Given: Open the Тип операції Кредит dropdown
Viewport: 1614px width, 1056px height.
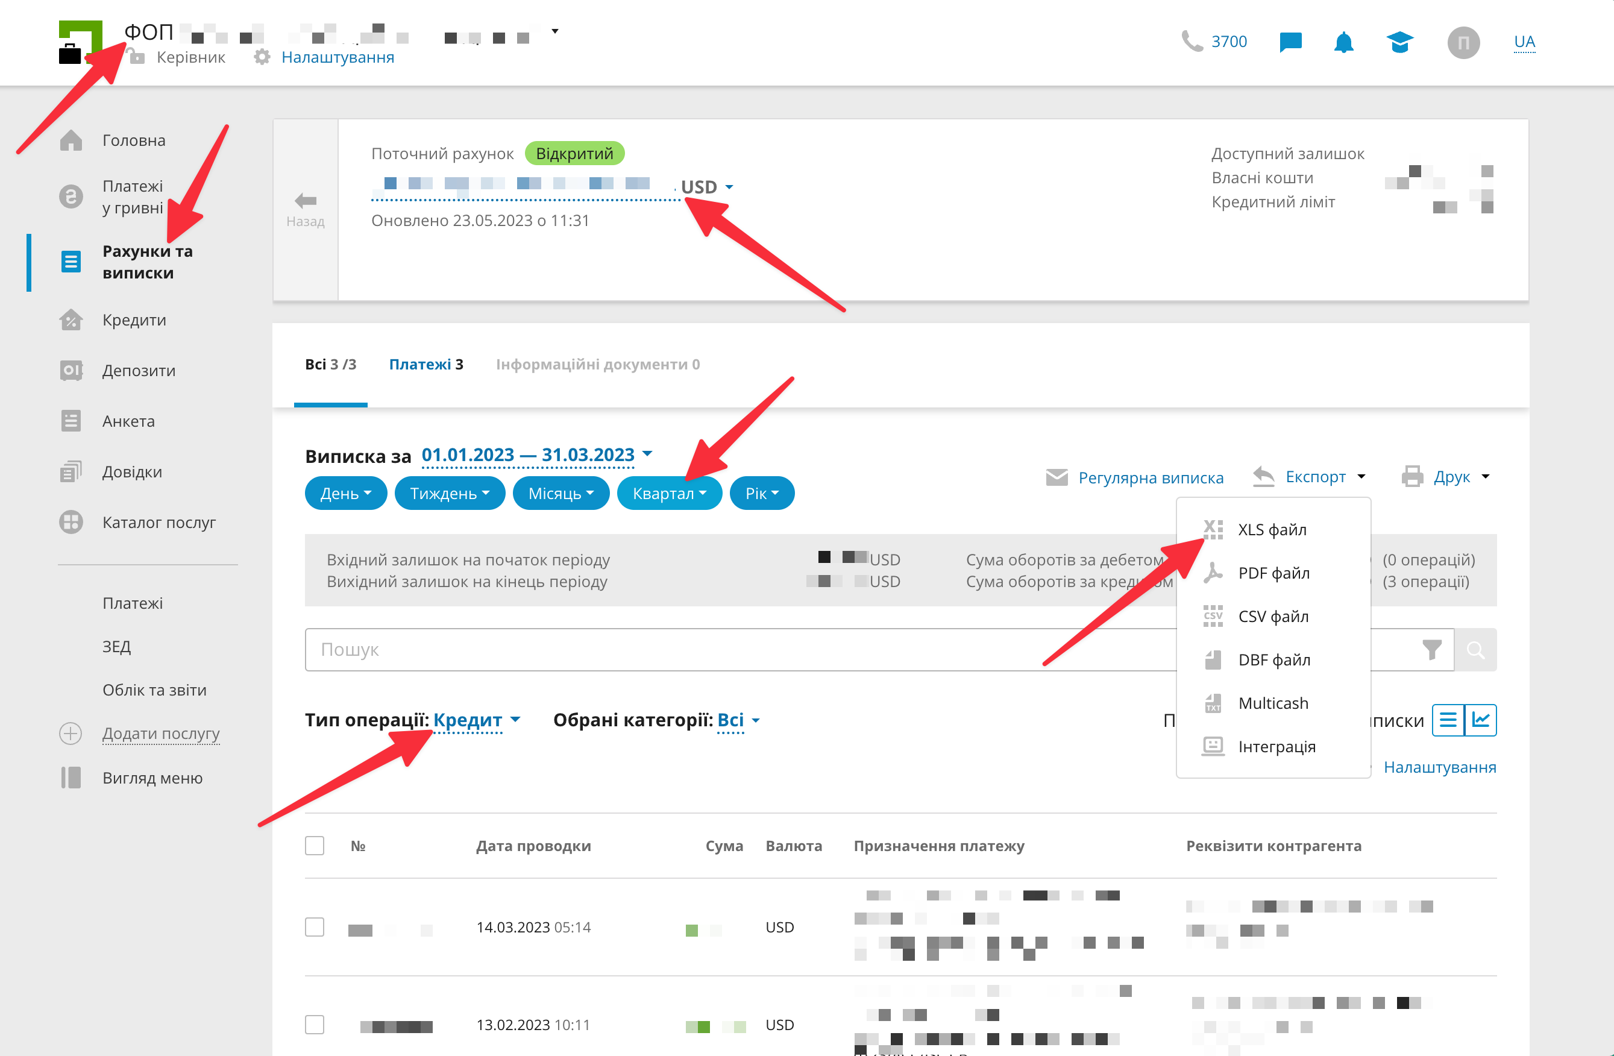Looking at the screenshot, I should point(476,720).
